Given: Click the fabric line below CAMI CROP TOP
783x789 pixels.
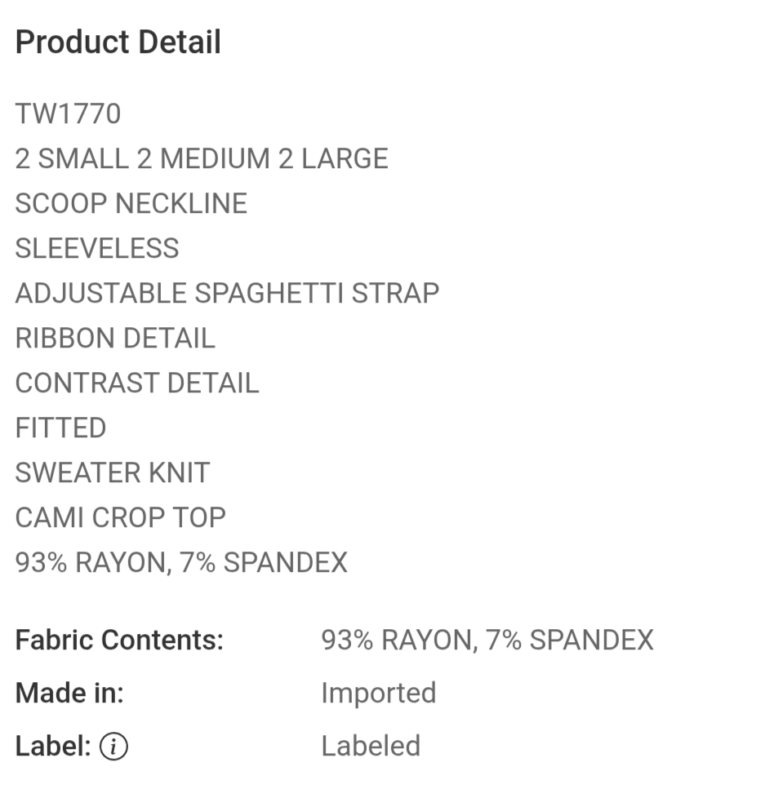Looking at the screenshot, I should (181, 562).
